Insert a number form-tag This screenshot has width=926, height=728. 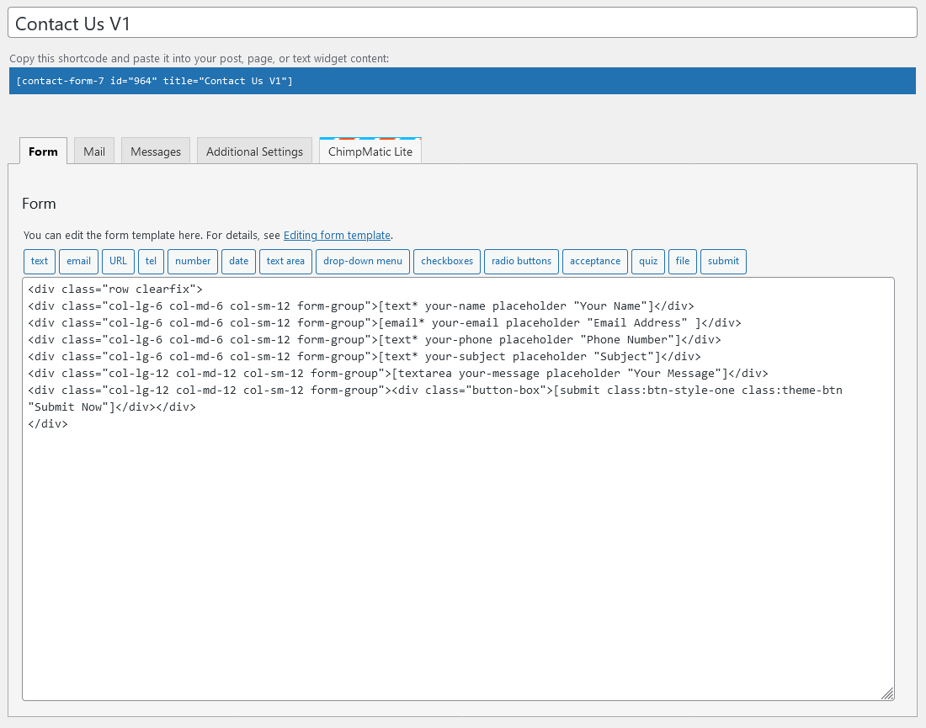192,261
